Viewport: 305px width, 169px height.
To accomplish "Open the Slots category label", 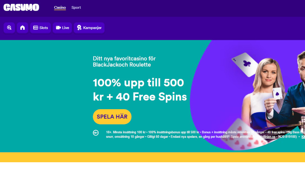I will tap(44, 28).
